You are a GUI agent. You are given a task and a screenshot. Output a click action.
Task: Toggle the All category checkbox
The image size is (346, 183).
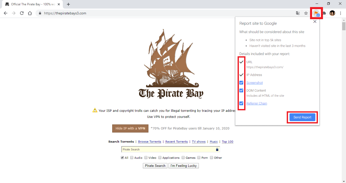122,158
